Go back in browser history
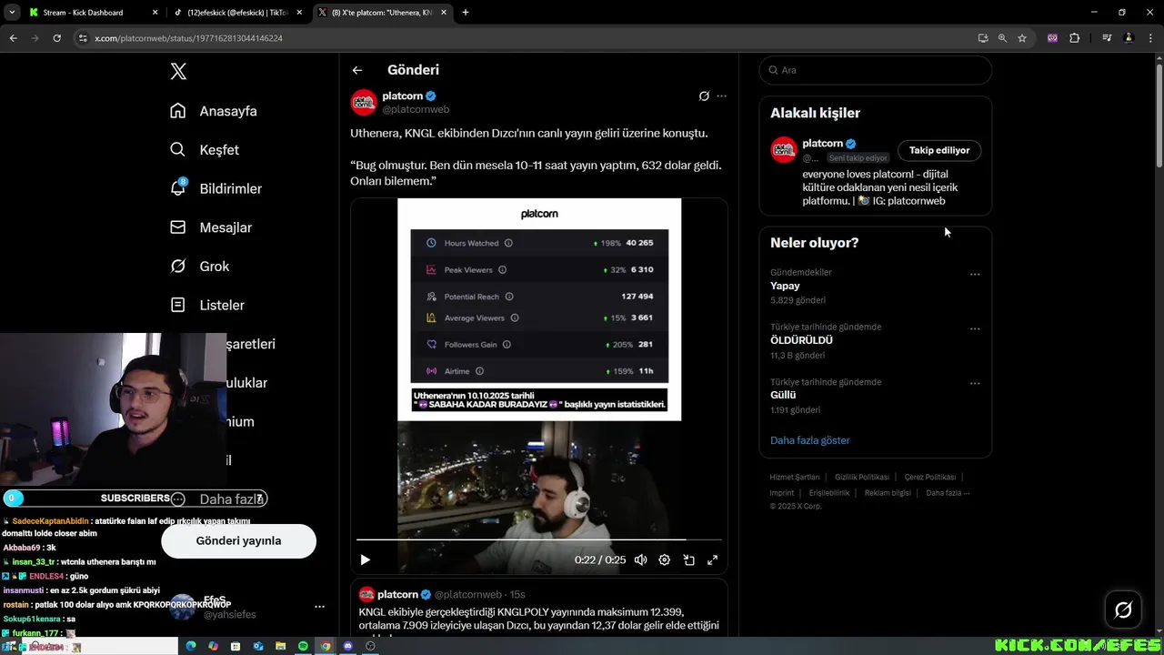Viewport: 1164px width, 655px height. coord(13,38)
